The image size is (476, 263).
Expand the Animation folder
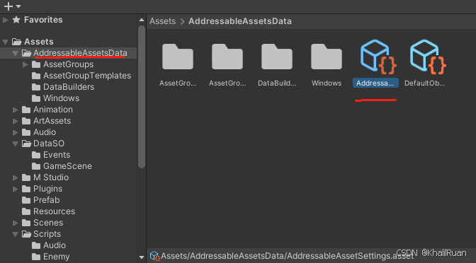coord(15,110)
